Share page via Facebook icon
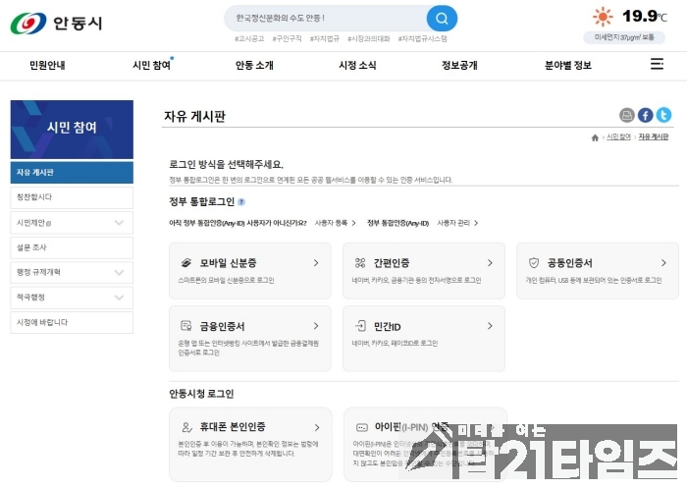This screenshot has width=687, height=489. pyautogui.click(x=645, y=115)
